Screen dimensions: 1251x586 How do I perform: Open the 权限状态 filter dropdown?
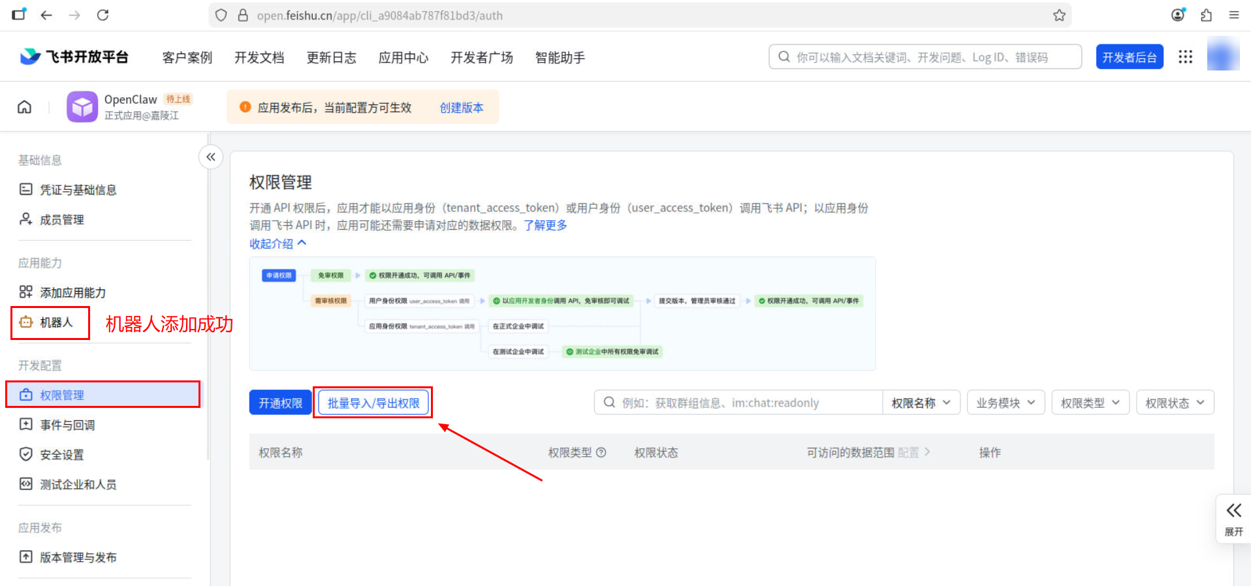click(x=1175, y=403)
